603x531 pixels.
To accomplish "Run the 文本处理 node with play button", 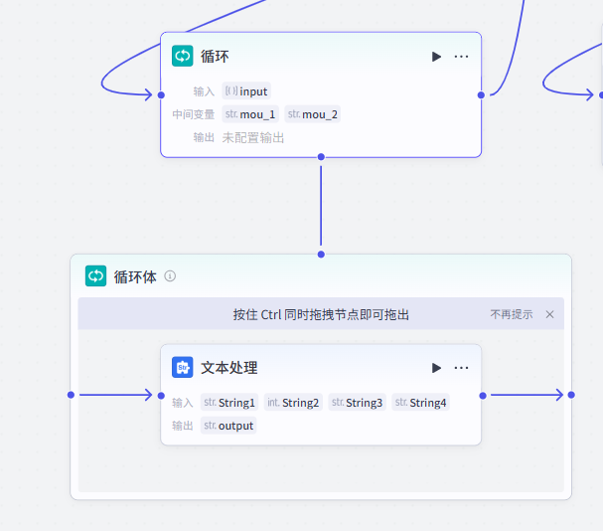I will click(x=436, y=368).
